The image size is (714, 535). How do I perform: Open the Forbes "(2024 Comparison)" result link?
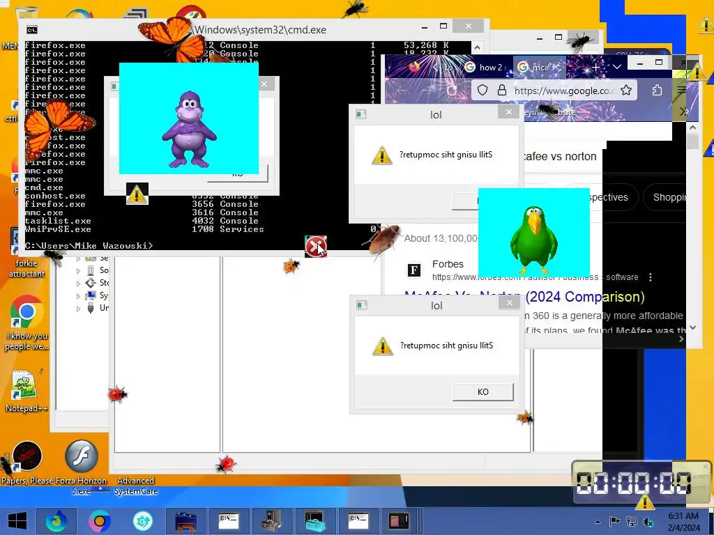click(585, 297)
